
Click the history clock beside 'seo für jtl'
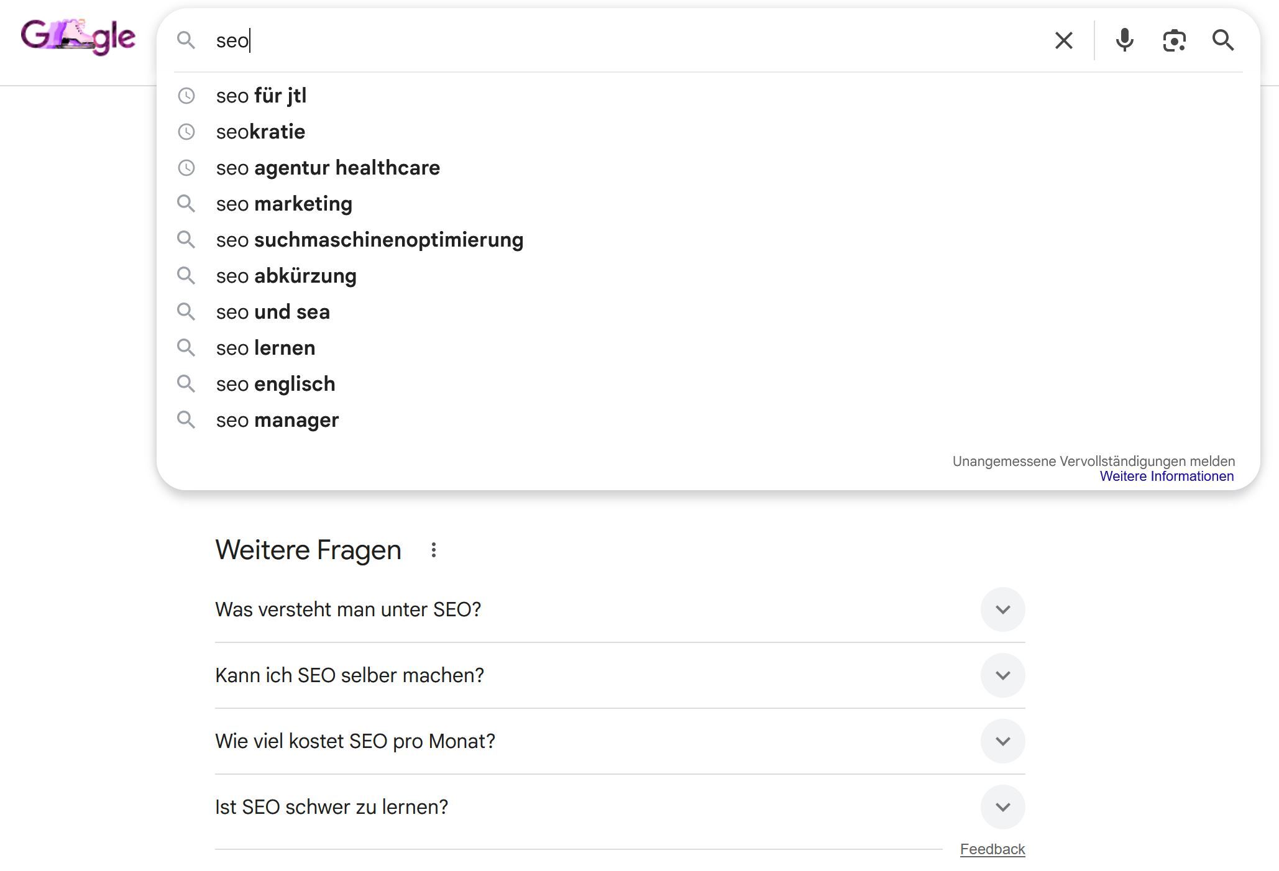pyautogui.click(x=187, y=96)
